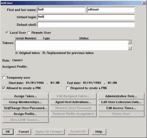147x138 pixels.
Task: Open the Assign Token dialog
Action: tap(25, 96)
